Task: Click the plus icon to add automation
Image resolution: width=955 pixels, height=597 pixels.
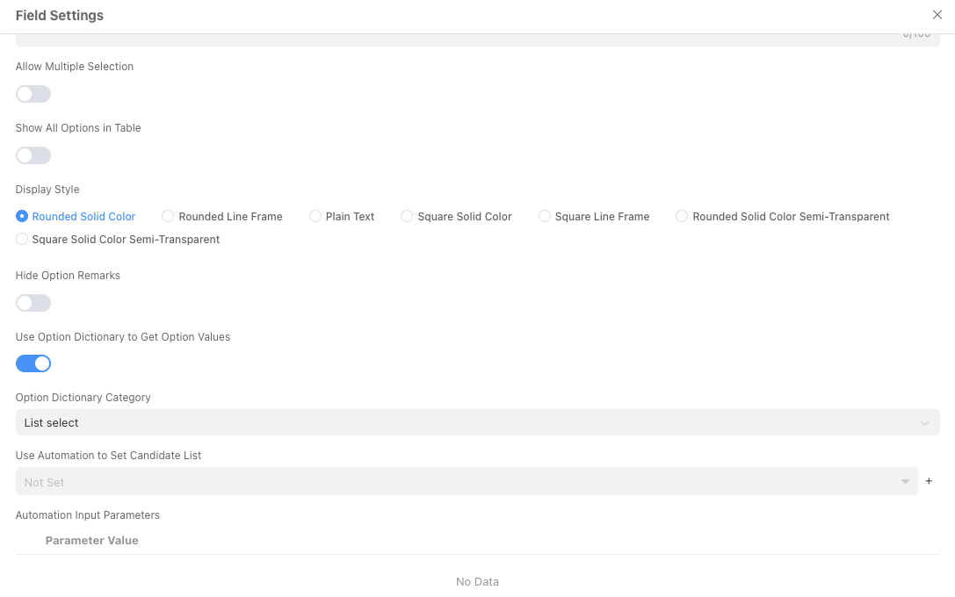Action: (x=929, y=481)
